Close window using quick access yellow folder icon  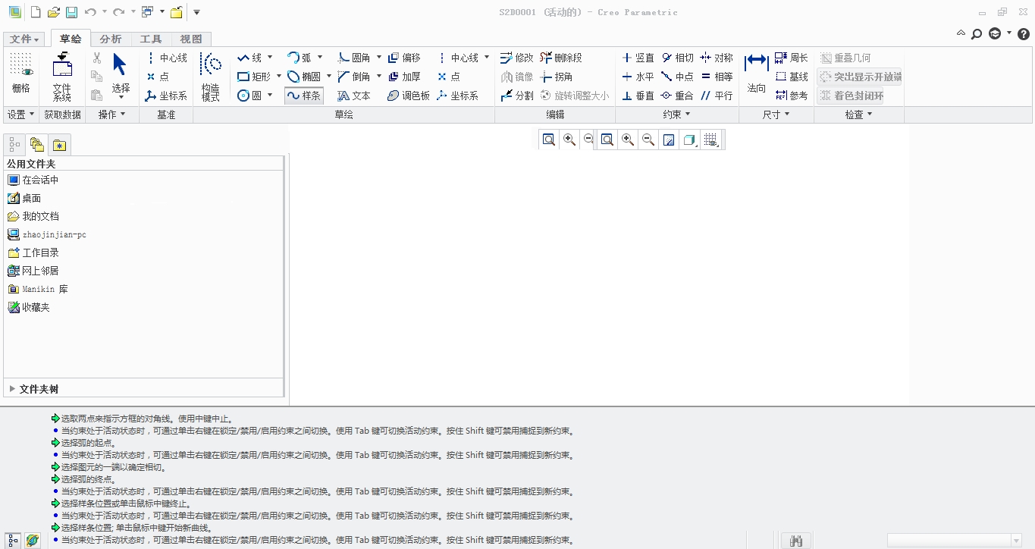[x=176, y=12]
